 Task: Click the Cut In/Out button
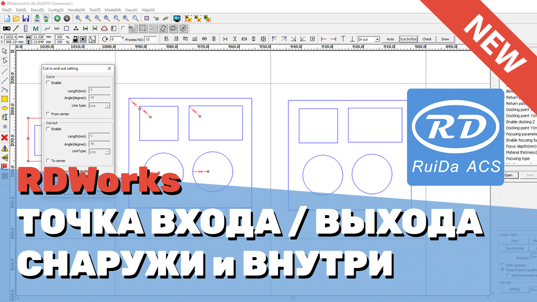[x=409, y=39]
